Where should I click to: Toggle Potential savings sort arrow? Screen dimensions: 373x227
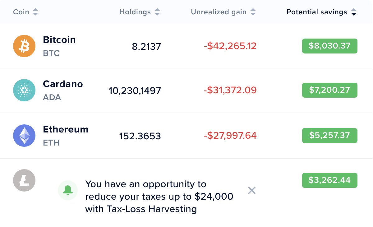pos(354,12)
